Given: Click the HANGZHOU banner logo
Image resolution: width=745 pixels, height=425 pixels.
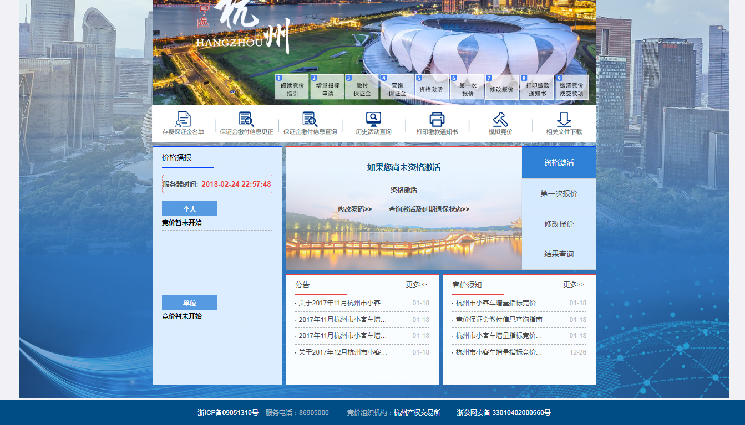Looking at the screenshot, I should 243,27.
